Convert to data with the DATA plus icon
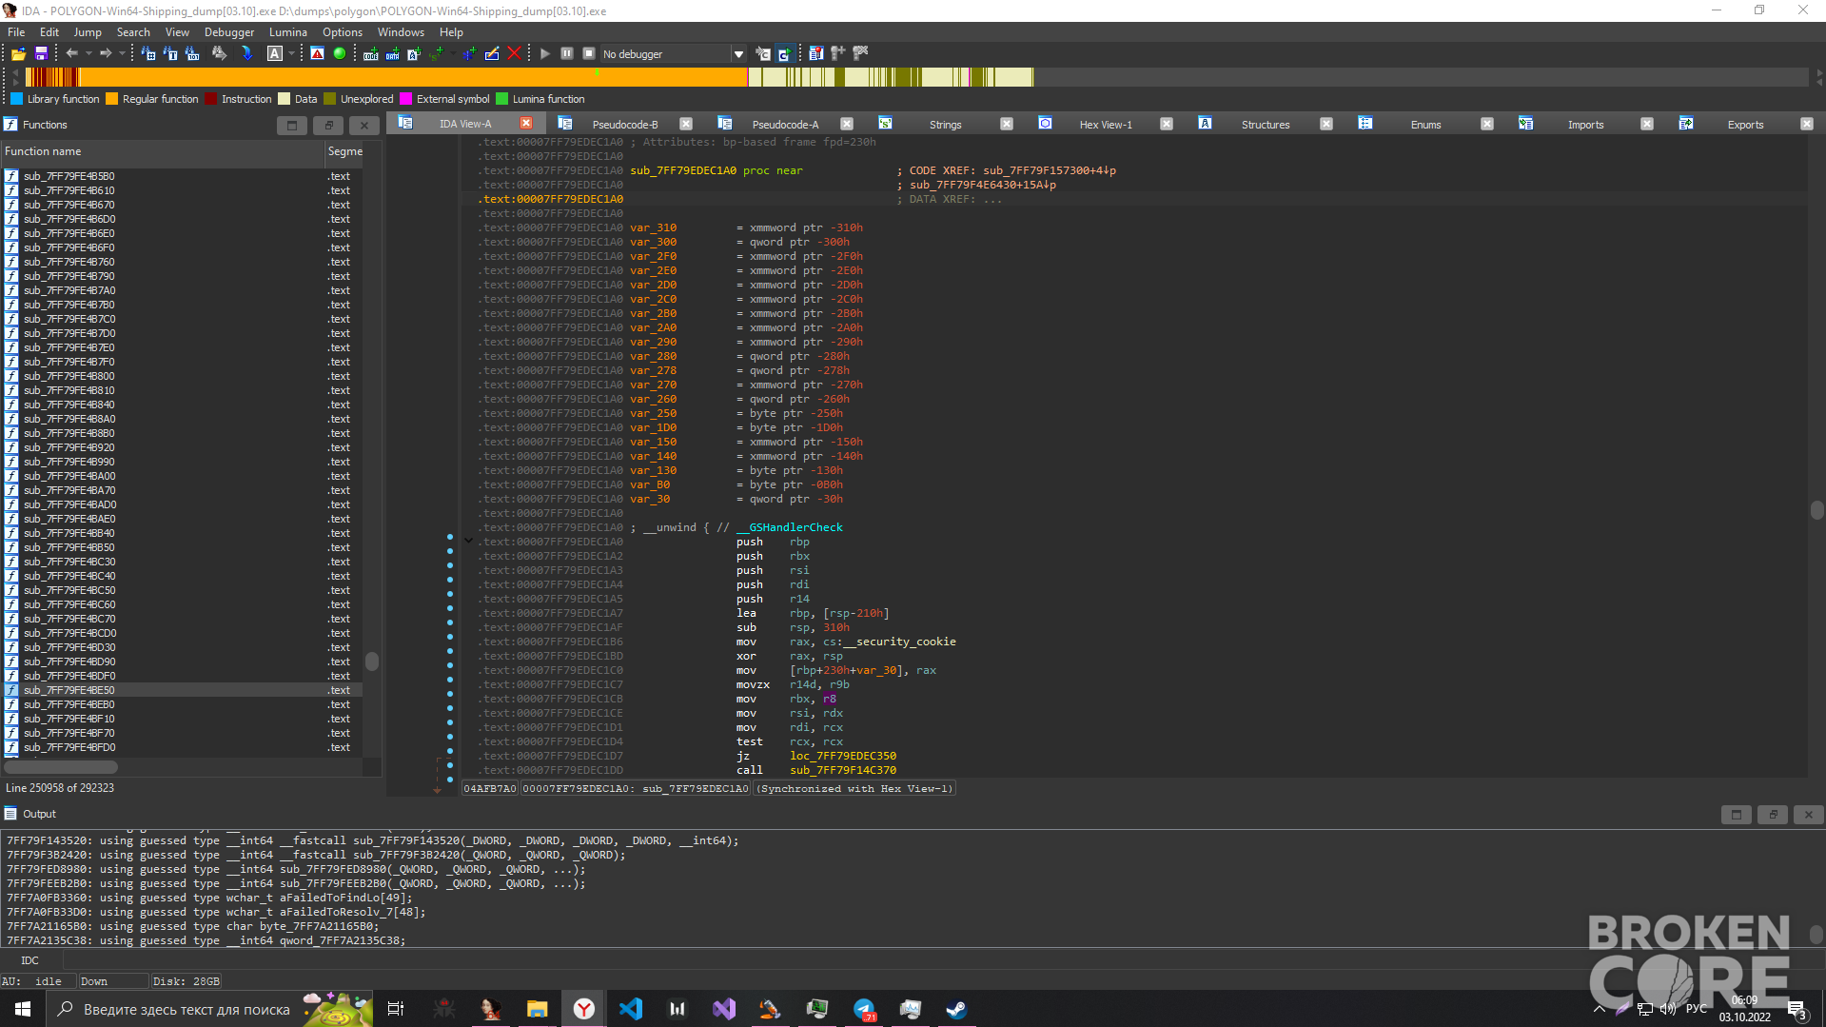Viewport: 1826px width, 1027px height. pyautogui.click(x=392, y=54)
